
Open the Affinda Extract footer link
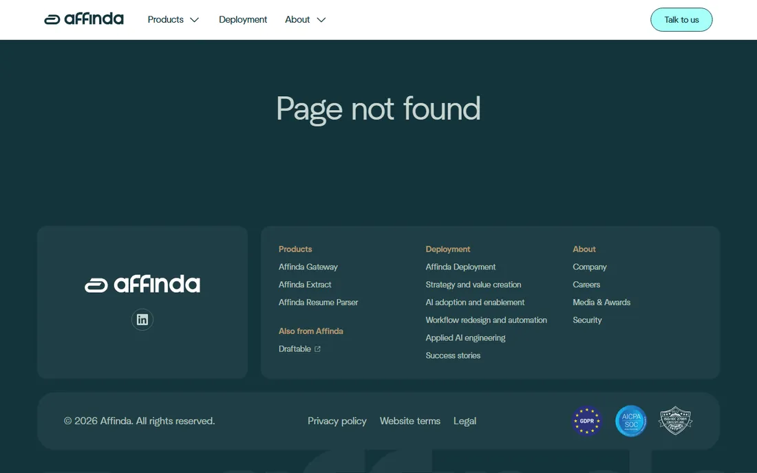point(305,285)
